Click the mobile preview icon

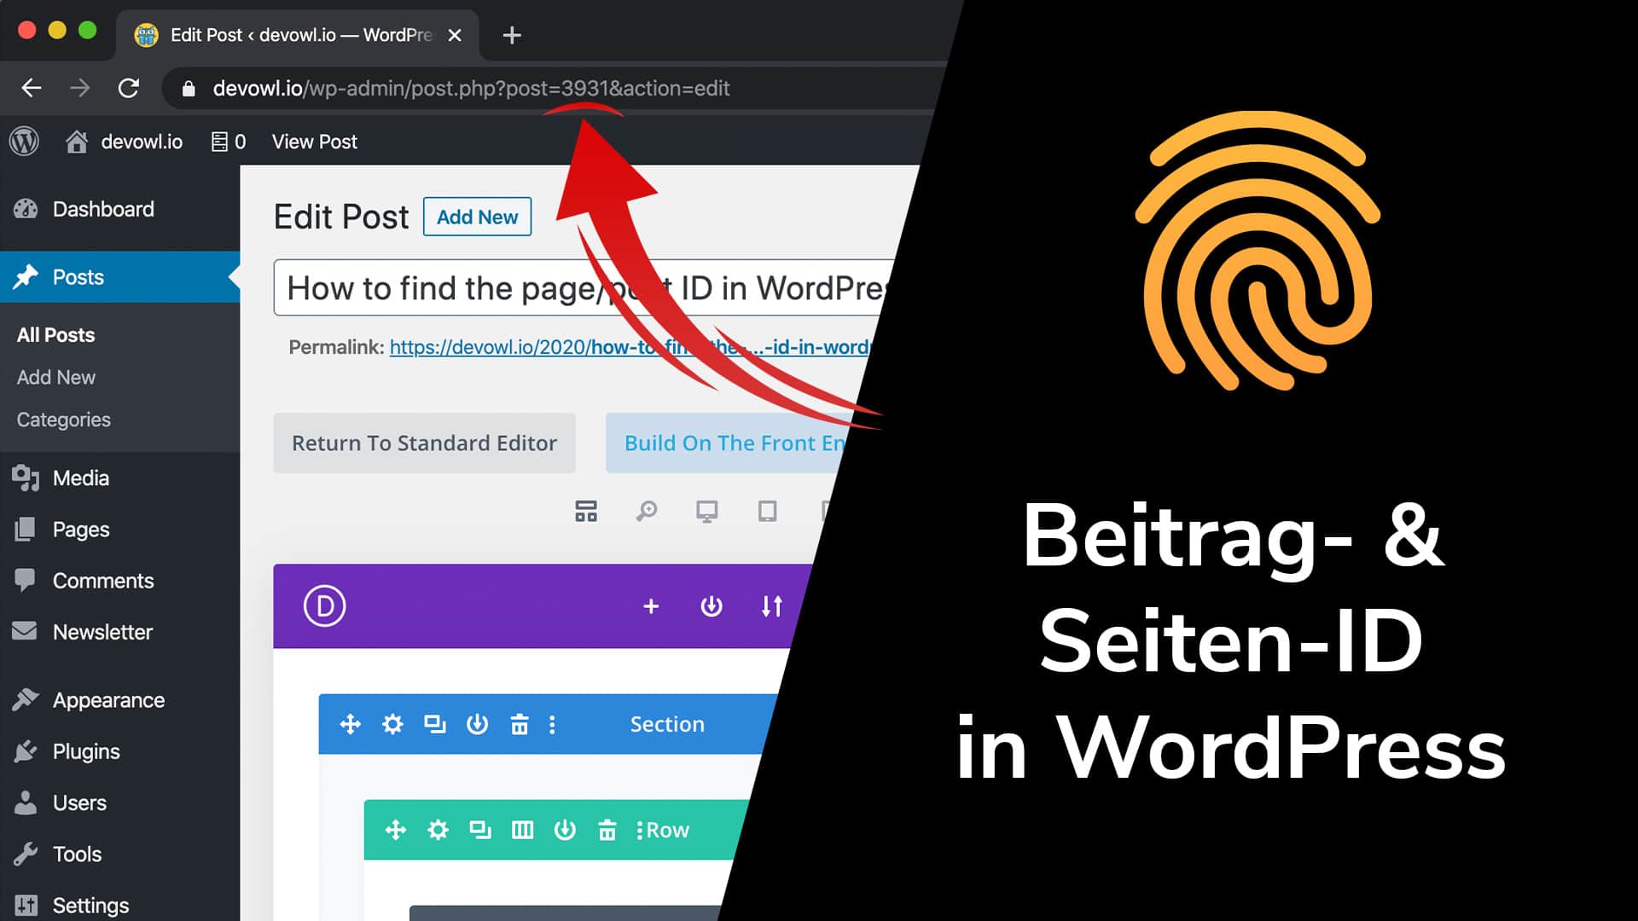coord(827,512)
